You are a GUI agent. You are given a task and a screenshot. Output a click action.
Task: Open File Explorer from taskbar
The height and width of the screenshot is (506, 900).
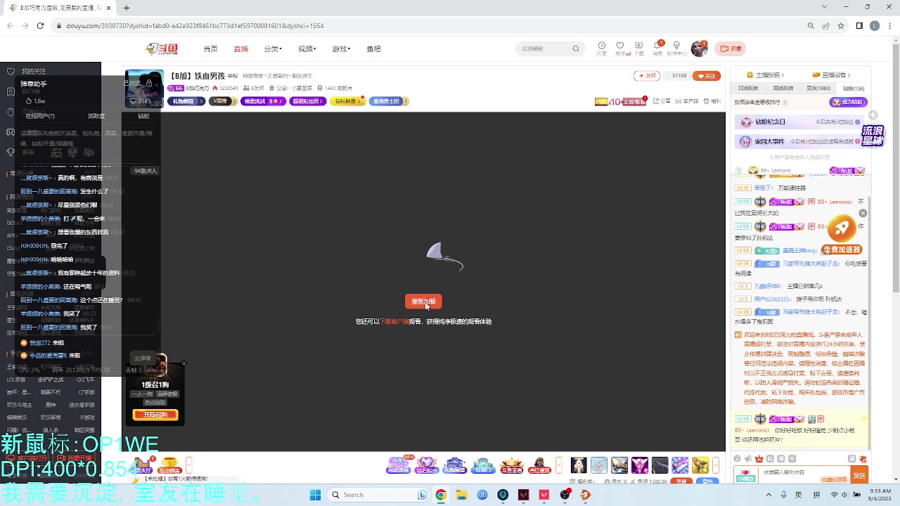click(x=461, y=495)
